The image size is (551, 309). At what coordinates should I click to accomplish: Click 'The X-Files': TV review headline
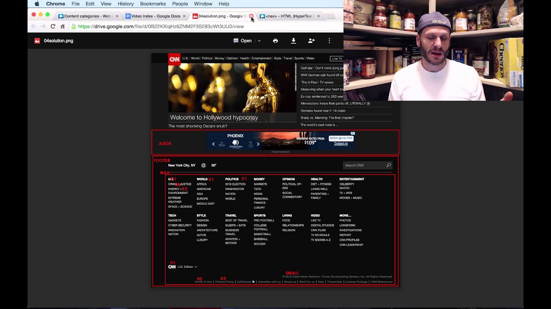click(x=317, y=82)
